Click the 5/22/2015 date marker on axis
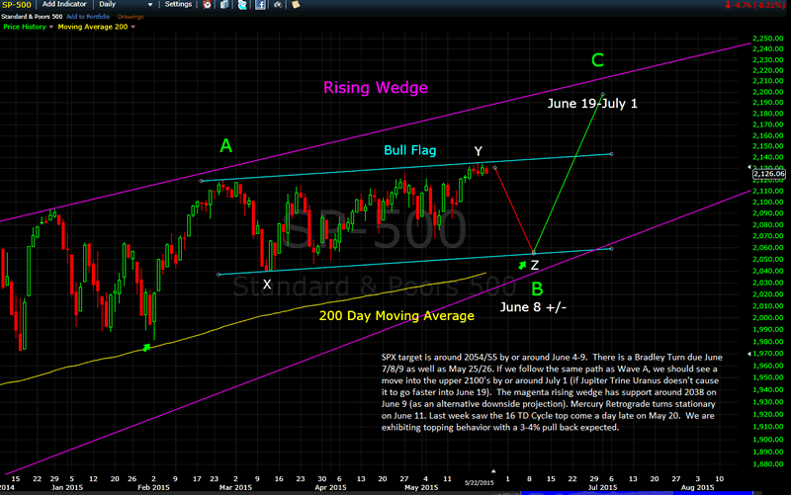The height and width of the screenshot is (495, 791). tap(480, 482)
